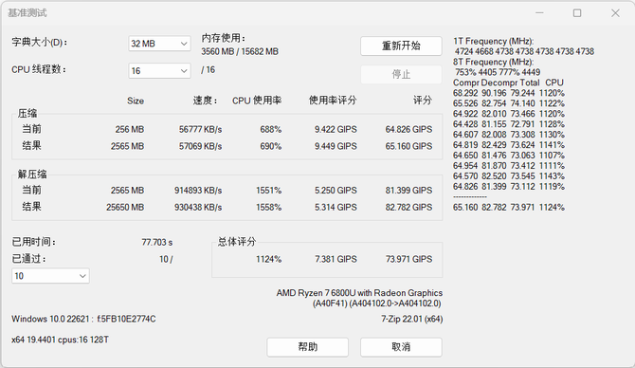Minimize the benchmark window
635x368 pixels.
[539, 13]
